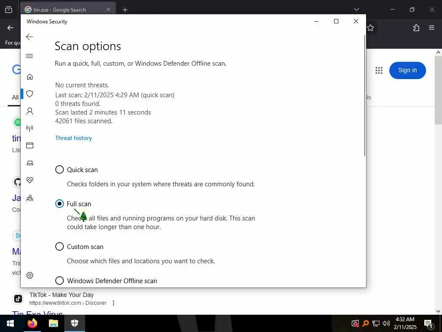Open the Home section in sidebar

coord(30,77)
